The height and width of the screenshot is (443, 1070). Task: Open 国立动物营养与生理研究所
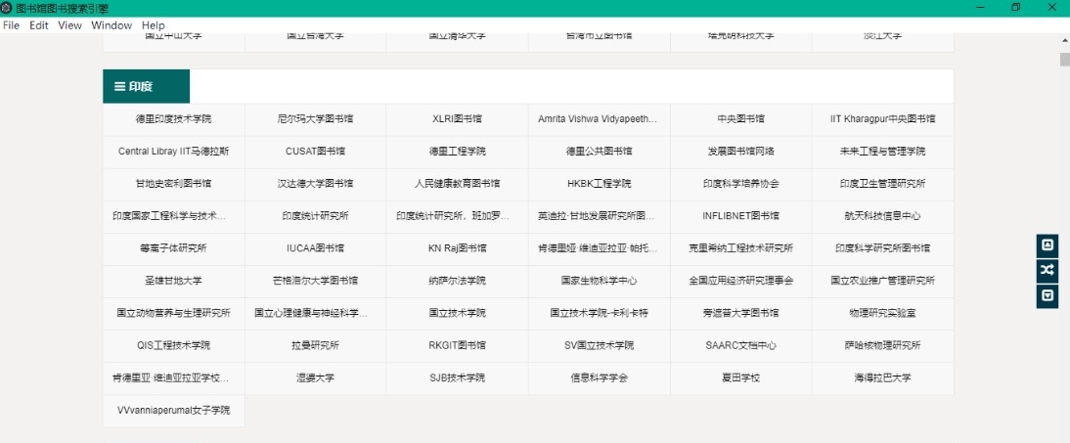point(174,313)
